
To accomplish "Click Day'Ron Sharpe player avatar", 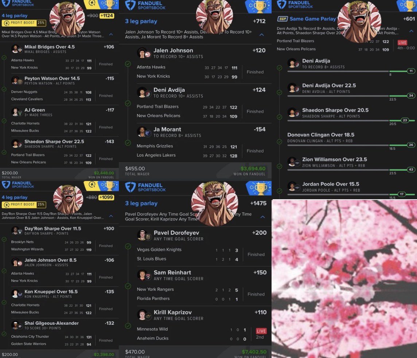I will [17, 231].
